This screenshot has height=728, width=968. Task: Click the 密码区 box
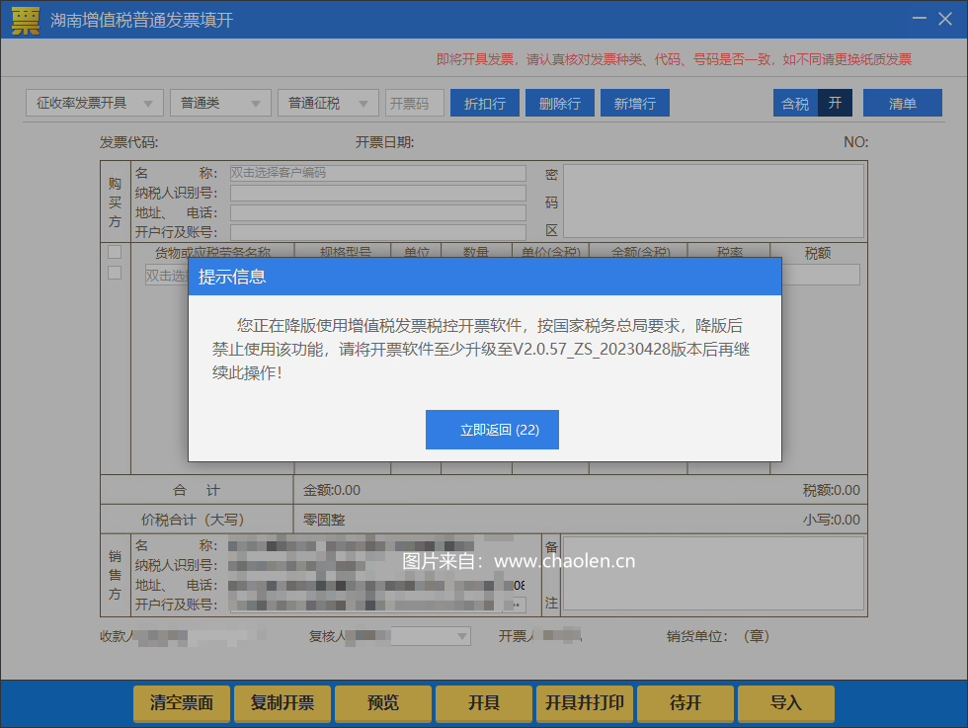(713, 201)
